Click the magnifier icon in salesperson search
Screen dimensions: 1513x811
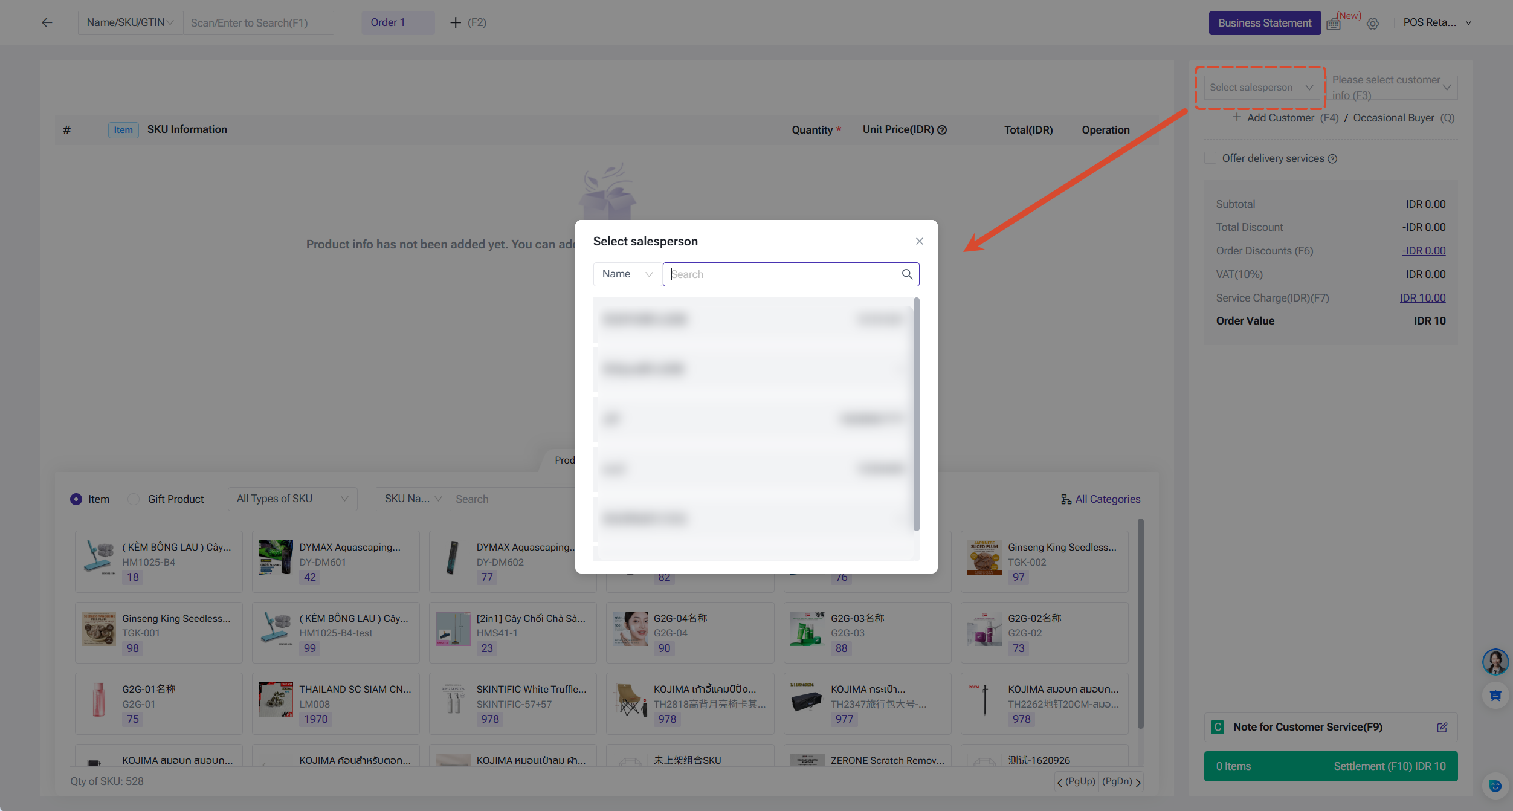(x=907, y=274)
